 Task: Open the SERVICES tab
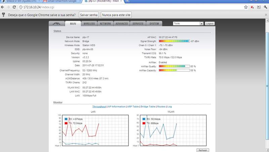pyautogui.click(x=138, y=24)
